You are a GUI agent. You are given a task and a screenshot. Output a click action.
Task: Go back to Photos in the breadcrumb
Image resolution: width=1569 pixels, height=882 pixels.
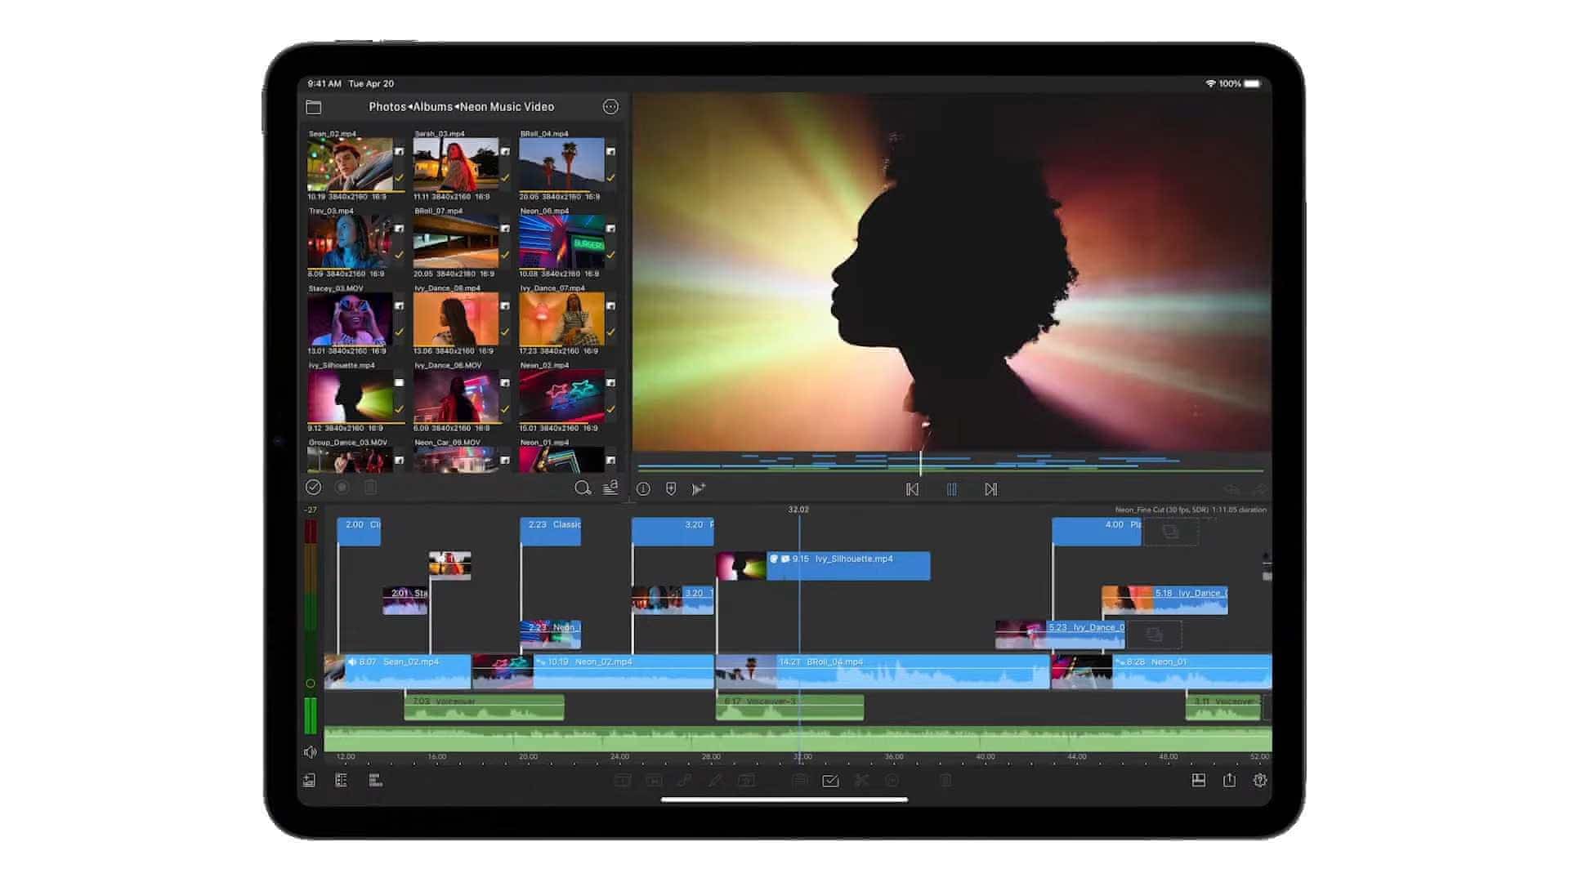pyautogui.click(x=387, y=107)
